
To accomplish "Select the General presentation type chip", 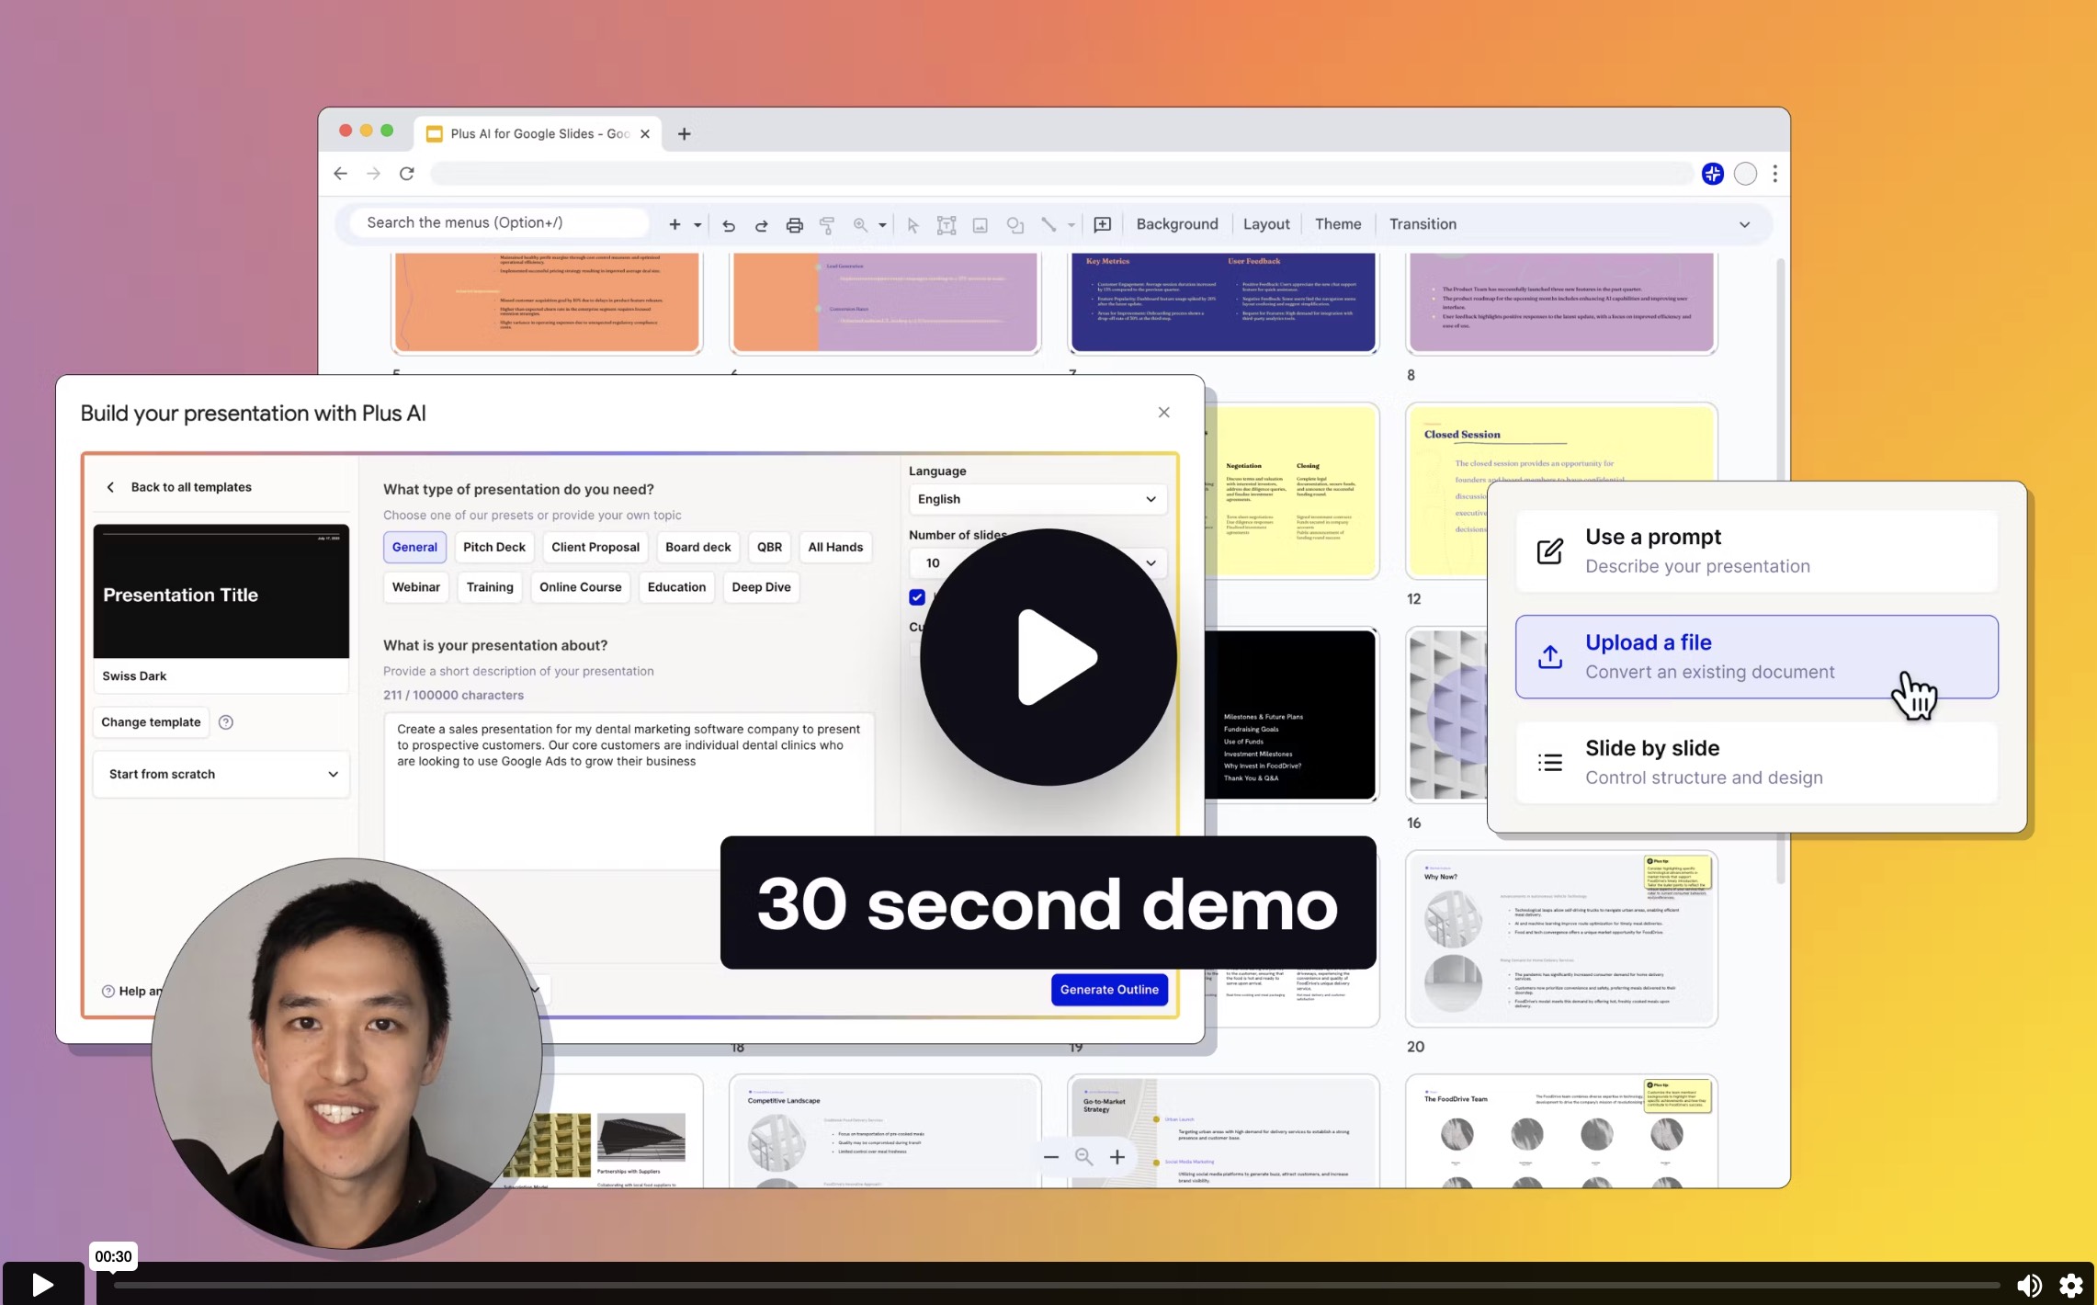I will click(x=414, y=547).
